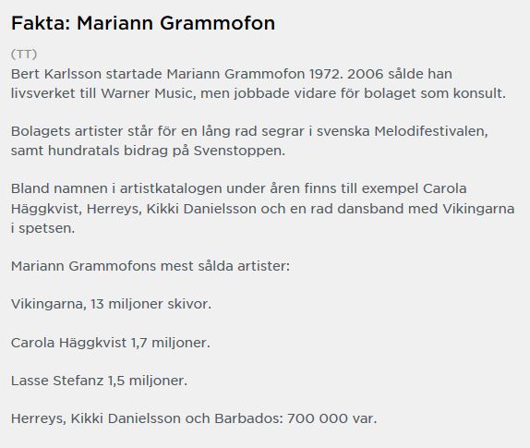
Task: Click the 'i spetsen.' line
Action: (42, 228)
